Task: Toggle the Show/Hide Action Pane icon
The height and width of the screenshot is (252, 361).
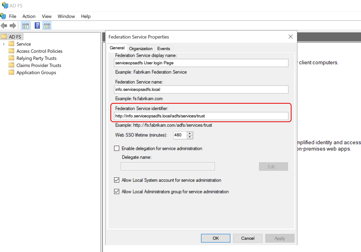Action: (x=47, y=26)
